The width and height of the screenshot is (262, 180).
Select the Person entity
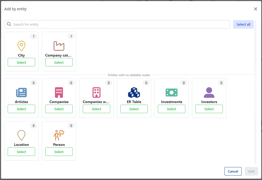[x=59, y=152]
